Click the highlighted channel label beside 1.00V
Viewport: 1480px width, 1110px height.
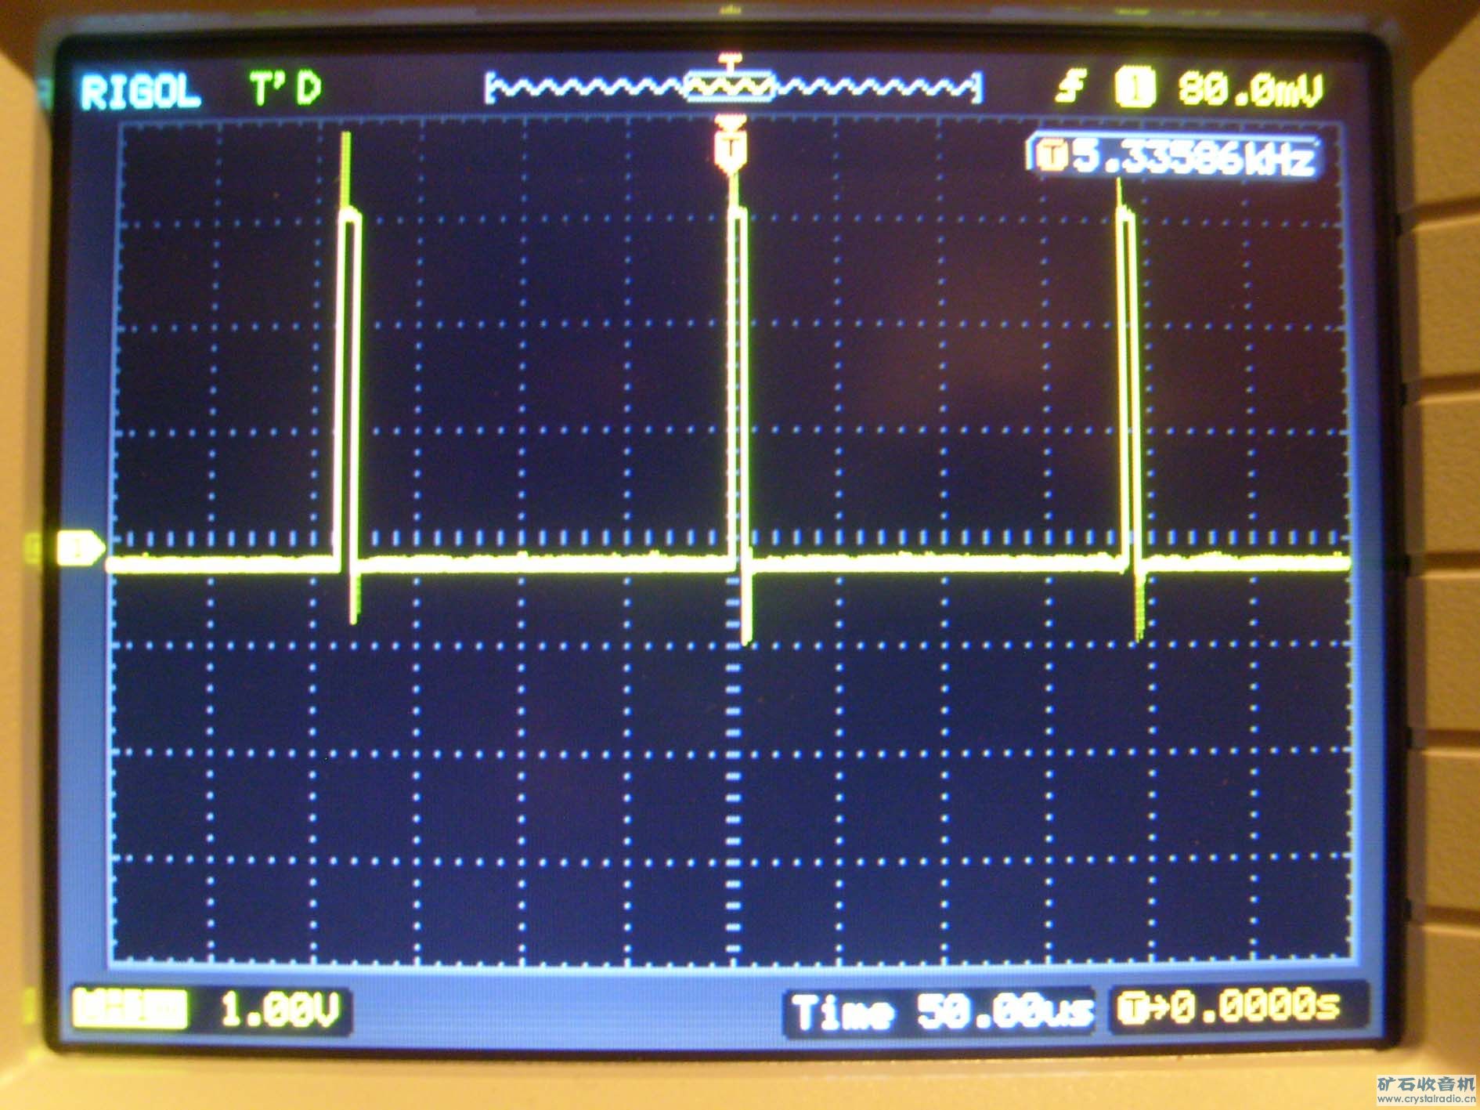(130, 1009)
